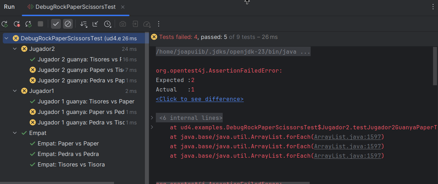Expand the 6 internal lines fold
Screen dimensions: 438x184
[x=152, y=118]
